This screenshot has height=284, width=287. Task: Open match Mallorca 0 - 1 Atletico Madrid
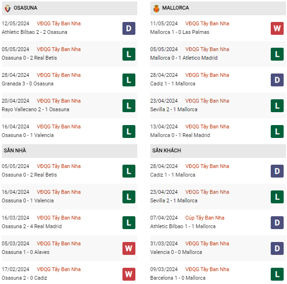click(x=185, y=58)
